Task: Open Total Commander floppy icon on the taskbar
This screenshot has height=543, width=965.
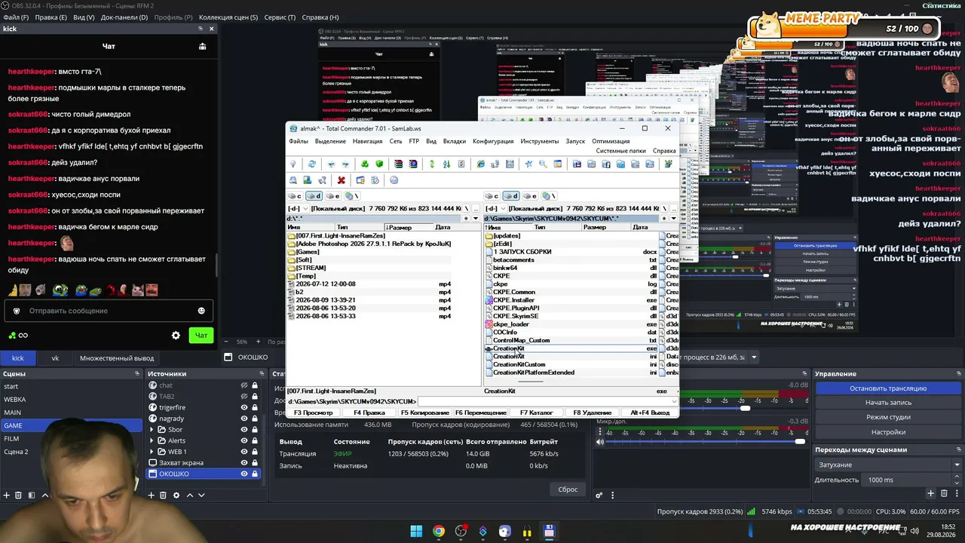Action: [x=550, y=531]
